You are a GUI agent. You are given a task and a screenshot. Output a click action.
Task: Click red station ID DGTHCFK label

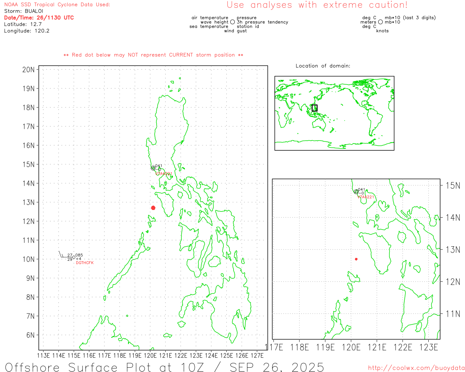pos(85,263)
